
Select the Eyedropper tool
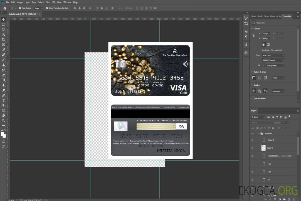[3, 50]
